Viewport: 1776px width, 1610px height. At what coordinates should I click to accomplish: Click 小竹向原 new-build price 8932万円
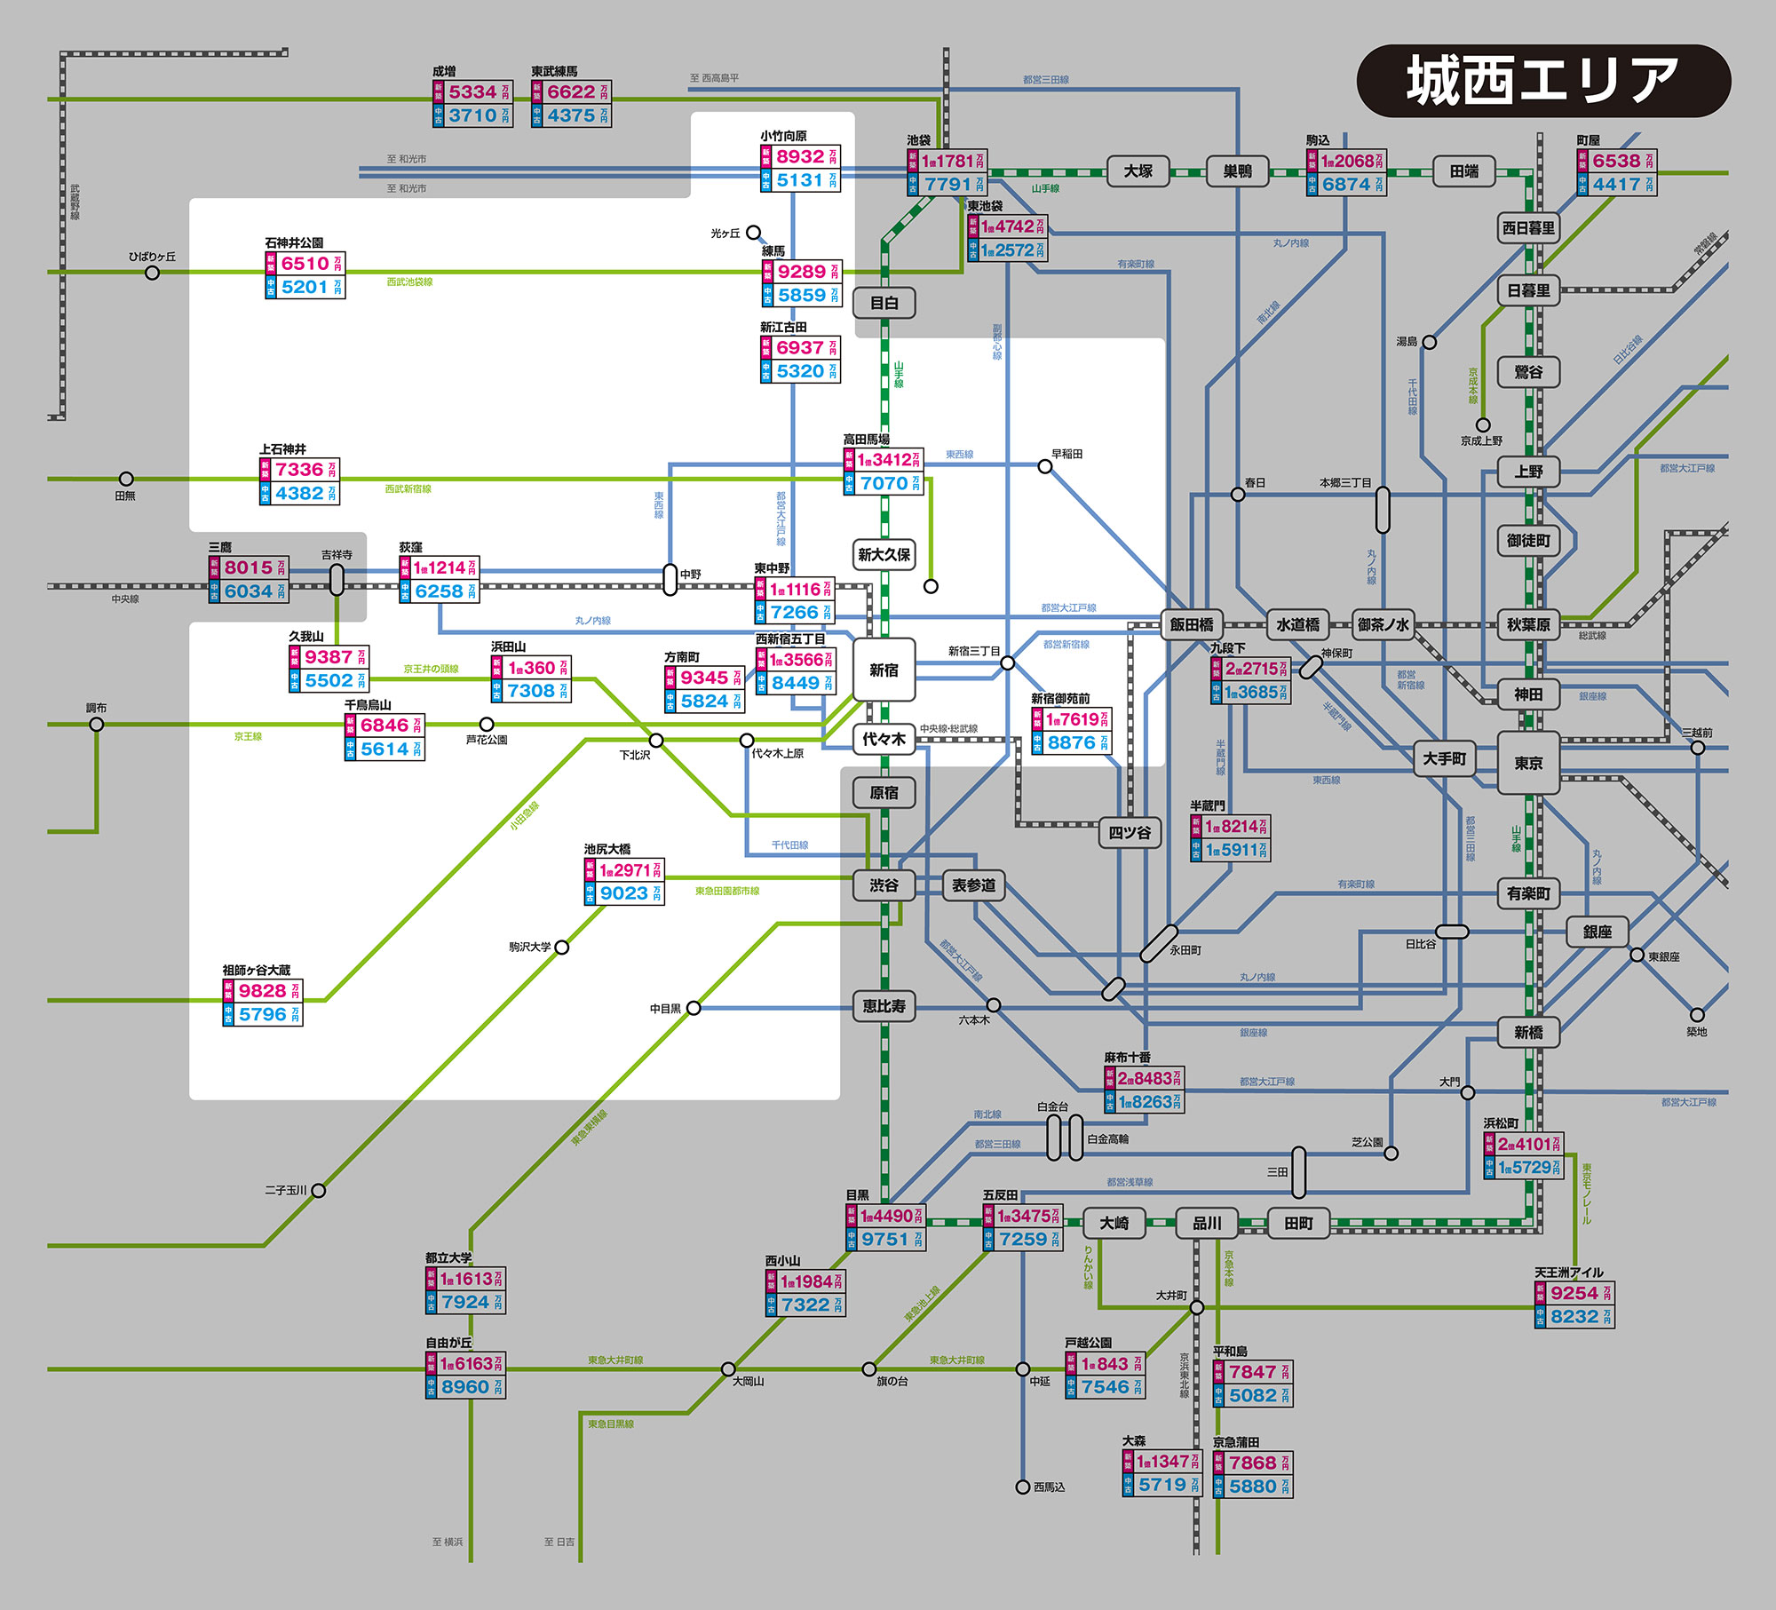point(800,156)
